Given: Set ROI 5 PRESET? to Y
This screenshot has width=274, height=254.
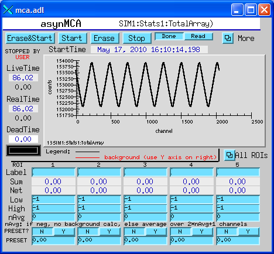Looking at the screenshot, I should pos(249,232).
